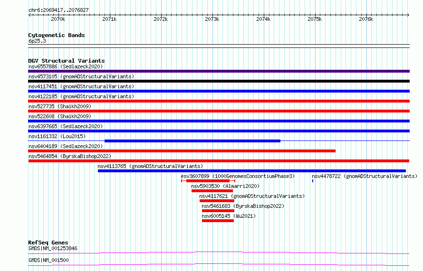
Task: Open the nsv4478722 (gnomADStructuralVariants) label
Action: tap(365, 176)
